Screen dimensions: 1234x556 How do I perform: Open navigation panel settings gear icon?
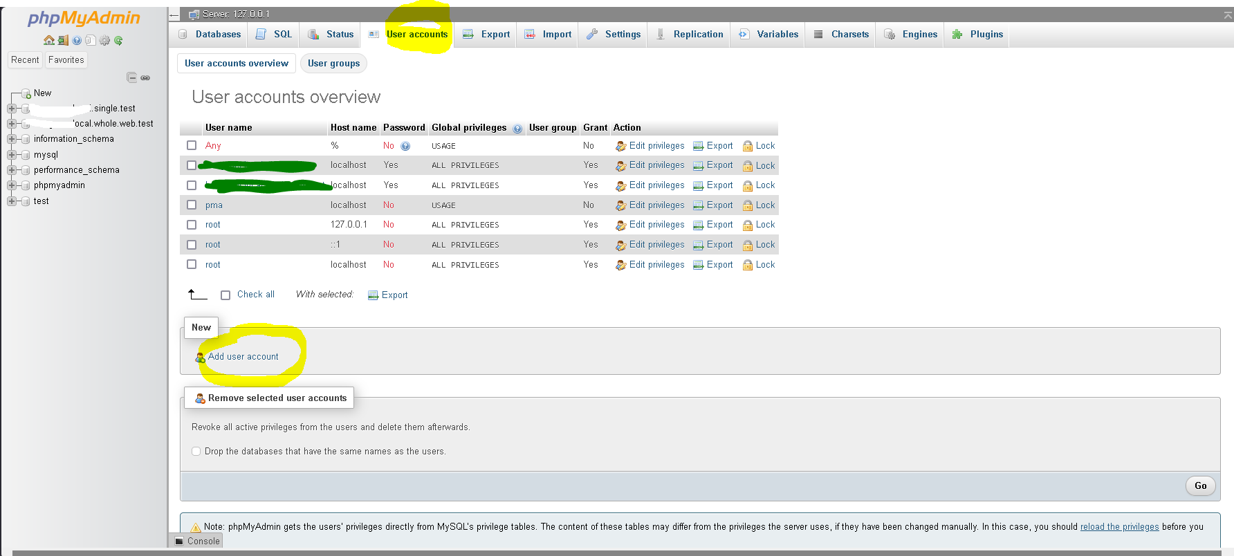coord(104,41)
